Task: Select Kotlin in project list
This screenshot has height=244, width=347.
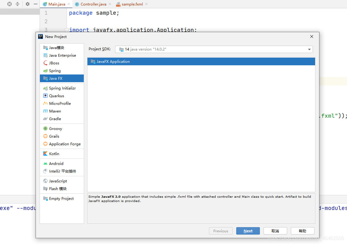Action: click(54, 154)
